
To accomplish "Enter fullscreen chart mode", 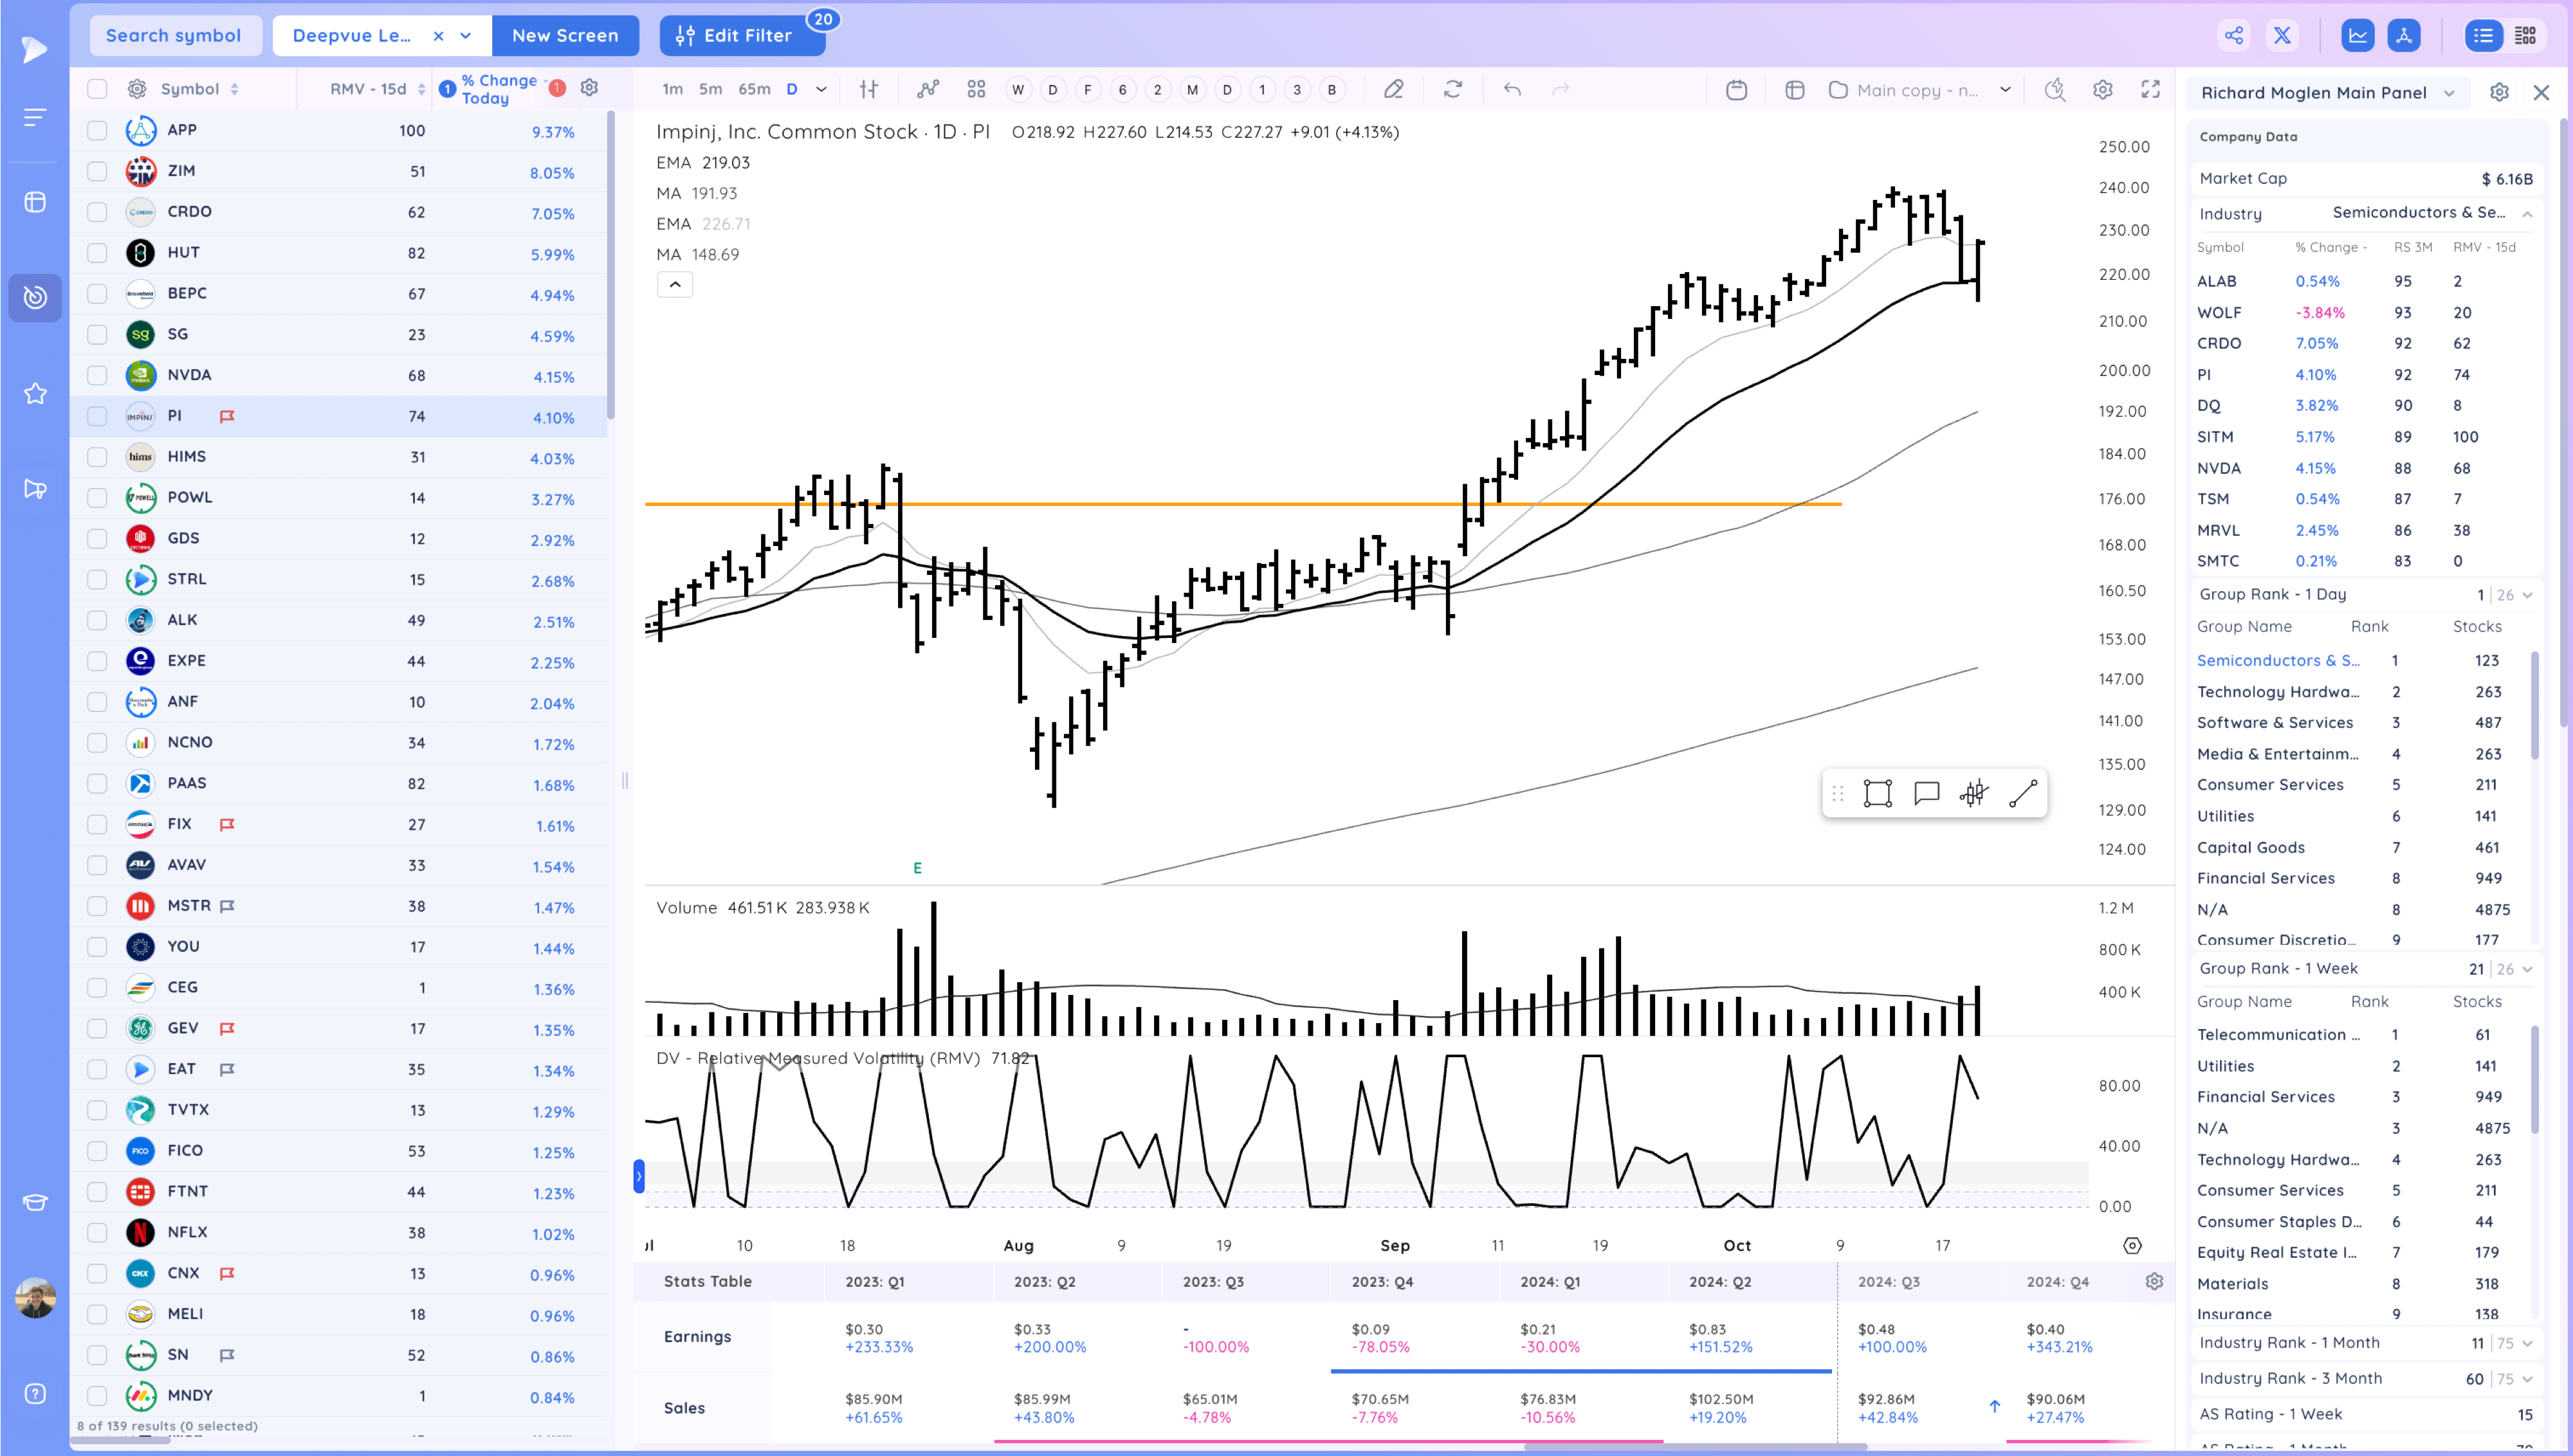I will point(2150,90).
